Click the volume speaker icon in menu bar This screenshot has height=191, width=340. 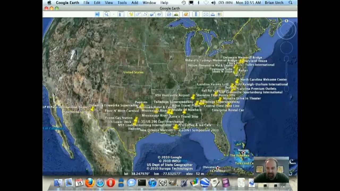213,3
